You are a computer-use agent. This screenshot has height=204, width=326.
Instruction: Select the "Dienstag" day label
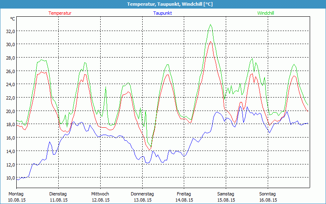(x=58, y=194)
